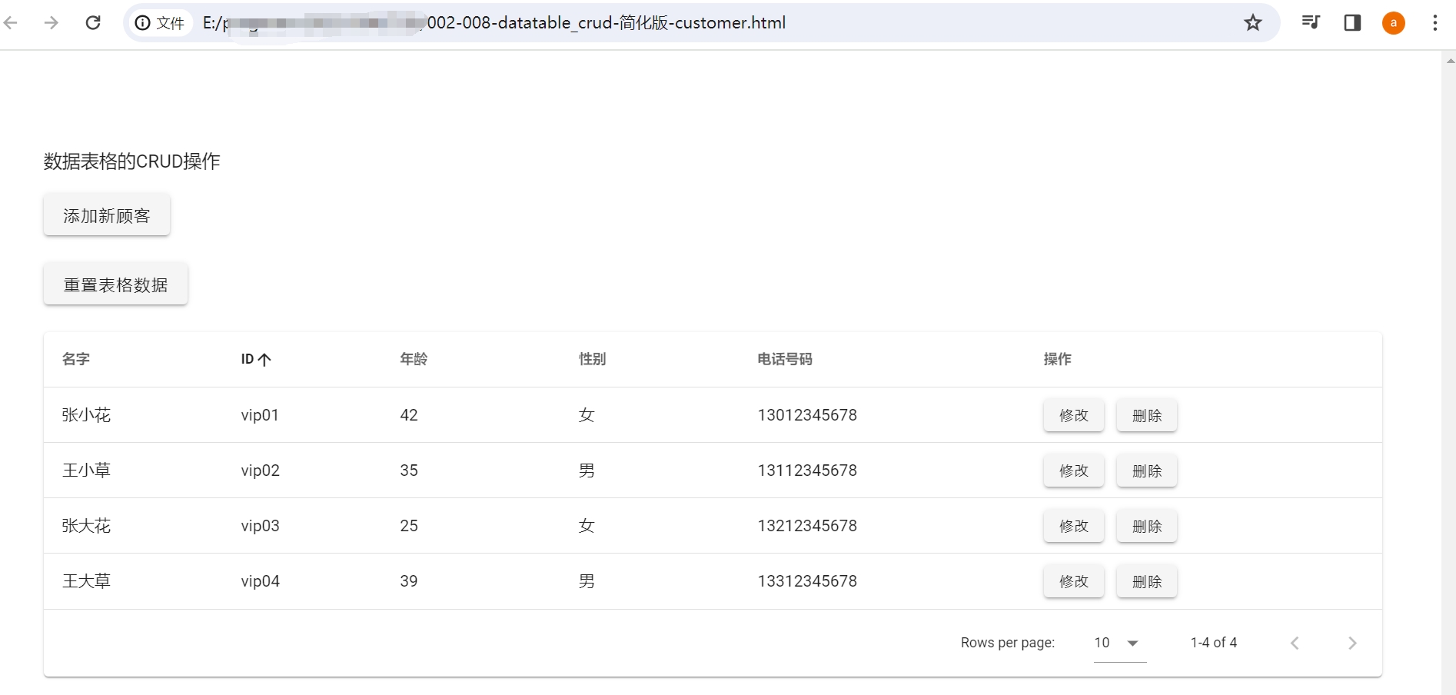Viewport: 1456px width, 695px height.
Task: Toggle the ID column sort arrow
Action: coord(266,359)
